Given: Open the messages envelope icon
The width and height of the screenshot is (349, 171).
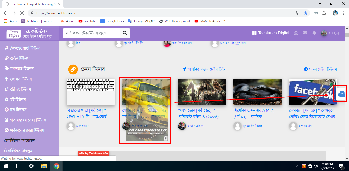Looking at the screenshot, I should [305, 33].
